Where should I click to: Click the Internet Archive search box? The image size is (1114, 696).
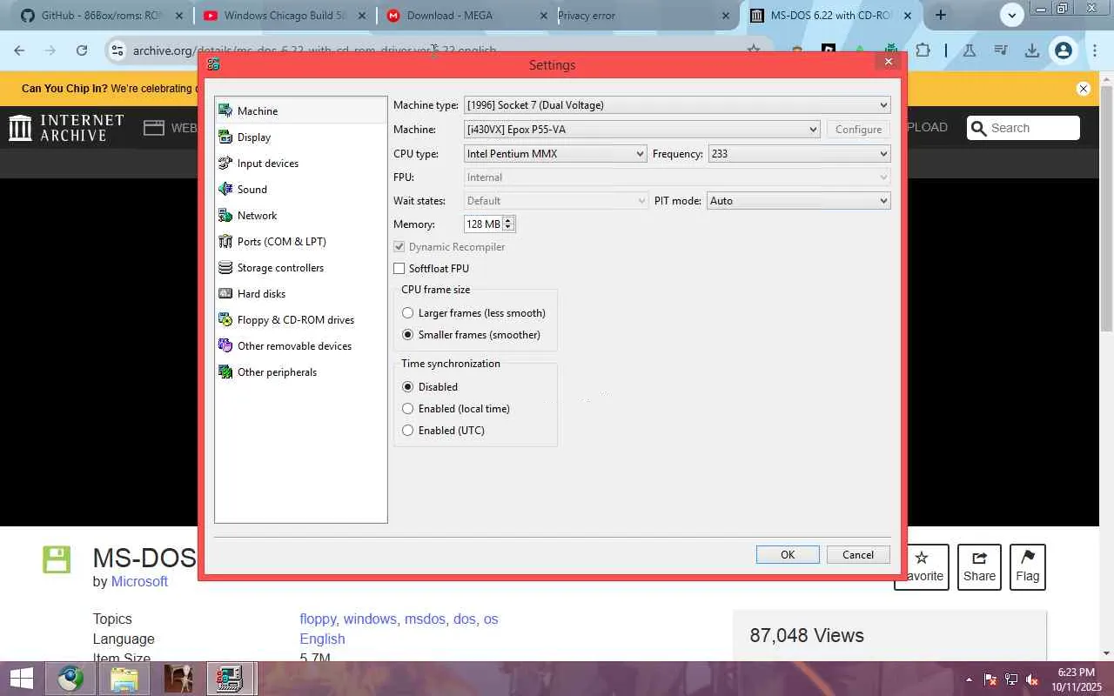tap(1023, 128)
